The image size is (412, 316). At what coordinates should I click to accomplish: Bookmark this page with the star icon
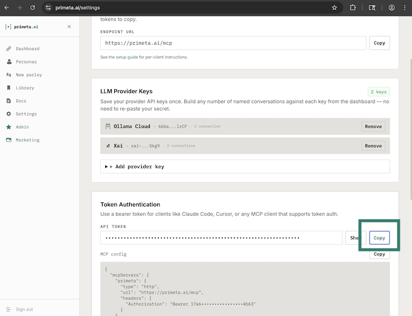tap(334, 8)
